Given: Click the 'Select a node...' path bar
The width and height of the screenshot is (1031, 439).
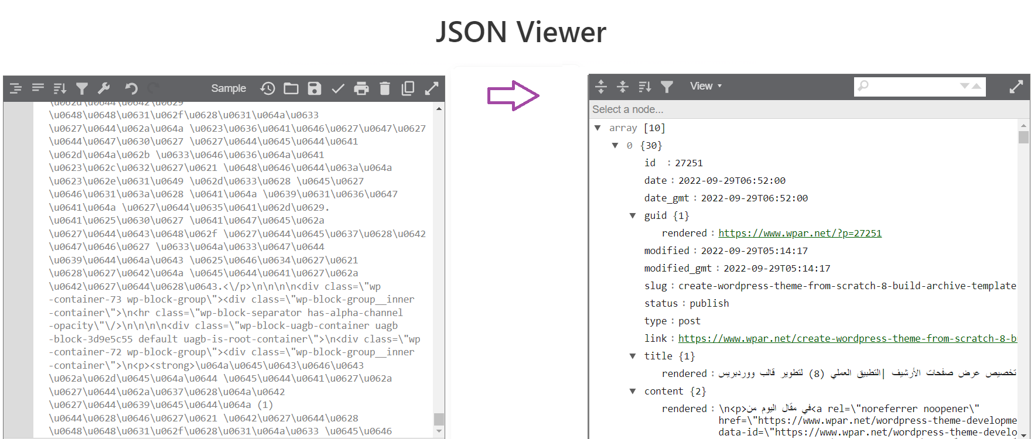Looking at the screenshot, I should [809, 109].
